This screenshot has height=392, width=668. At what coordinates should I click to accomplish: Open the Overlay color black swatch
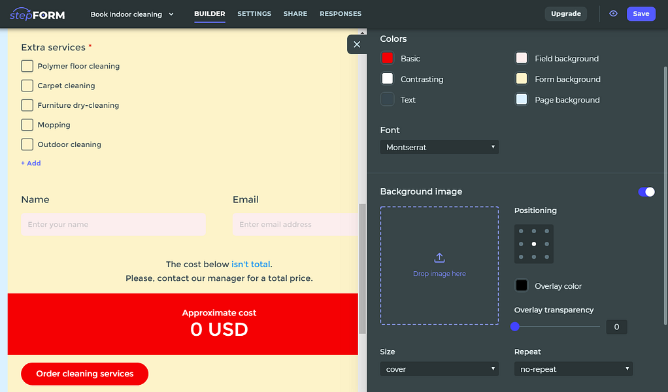[x=522, y=285]
